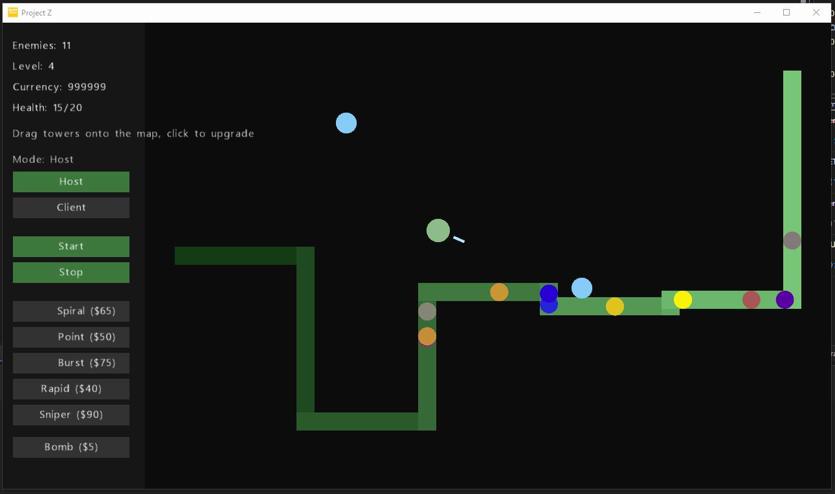
Task: Purchase the Sniper tower for $90
Action: (71, 414)
